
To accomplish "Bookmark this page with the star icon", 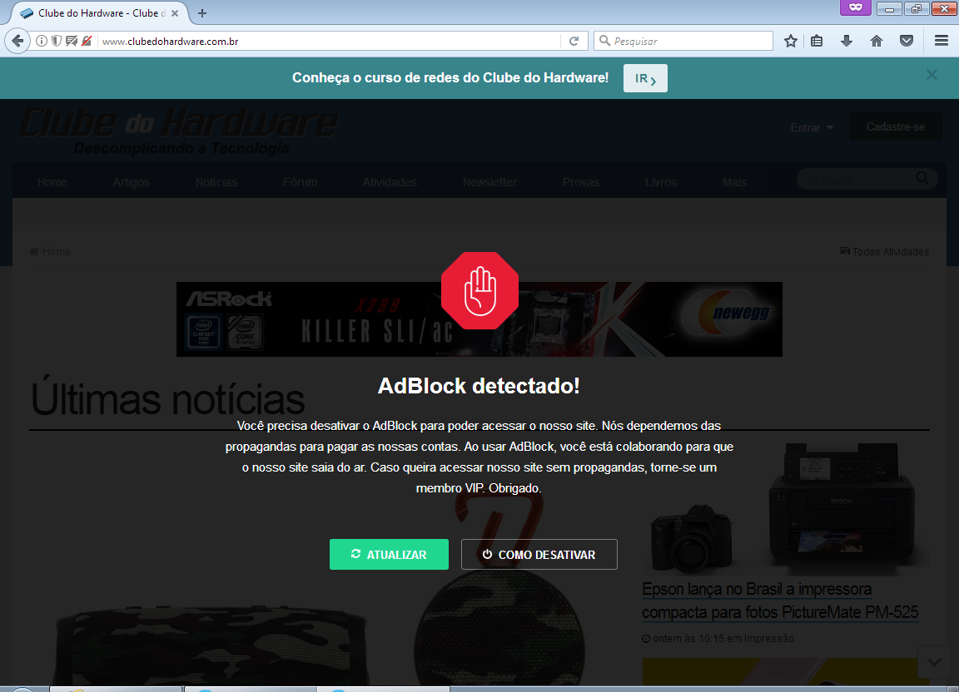I will [x=790, y=41].
